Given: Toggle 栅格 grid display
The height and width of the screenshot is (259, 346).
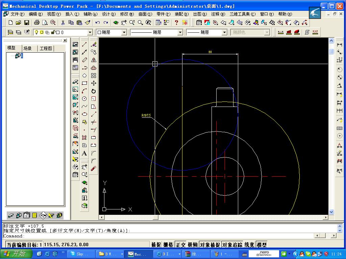Looking at the screenshot, I should (168, 245).
